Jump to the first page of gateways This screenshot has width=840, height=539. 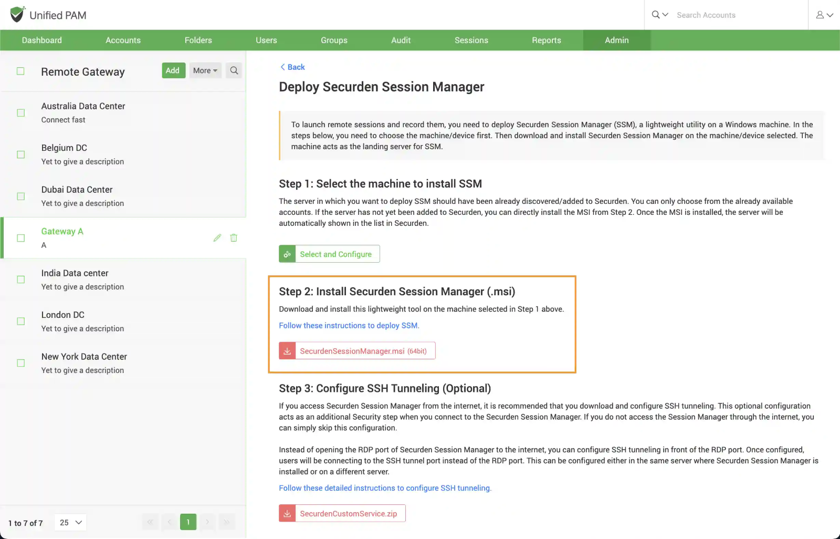(150, 522)
